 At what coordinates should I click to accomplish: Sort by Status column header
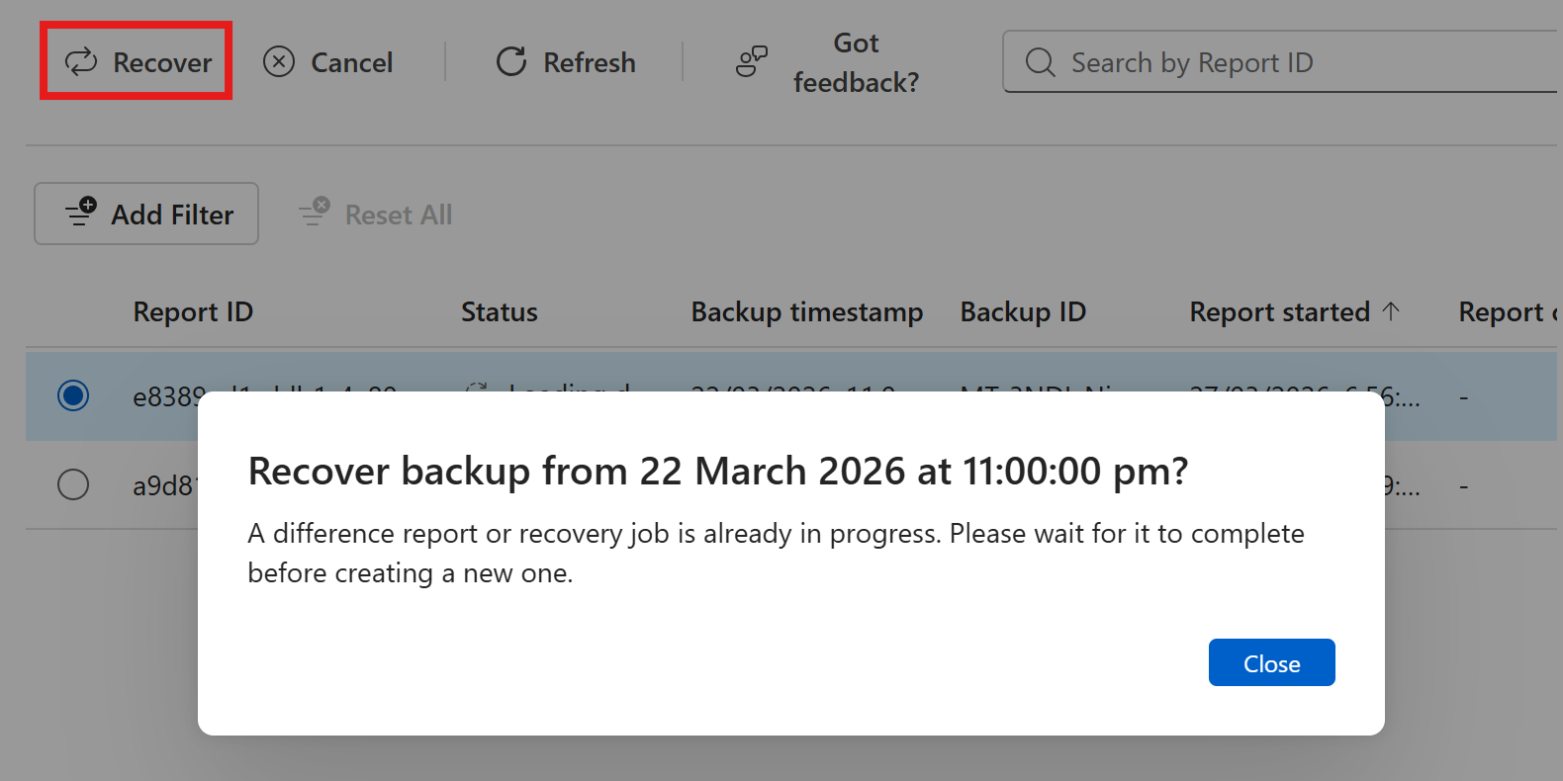500,312
